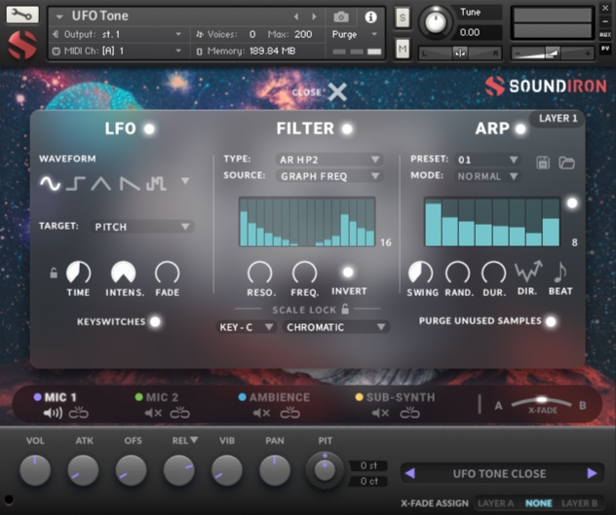Enable KEYSWITCHES toggle
616x515 pixels.
[156, 321]
